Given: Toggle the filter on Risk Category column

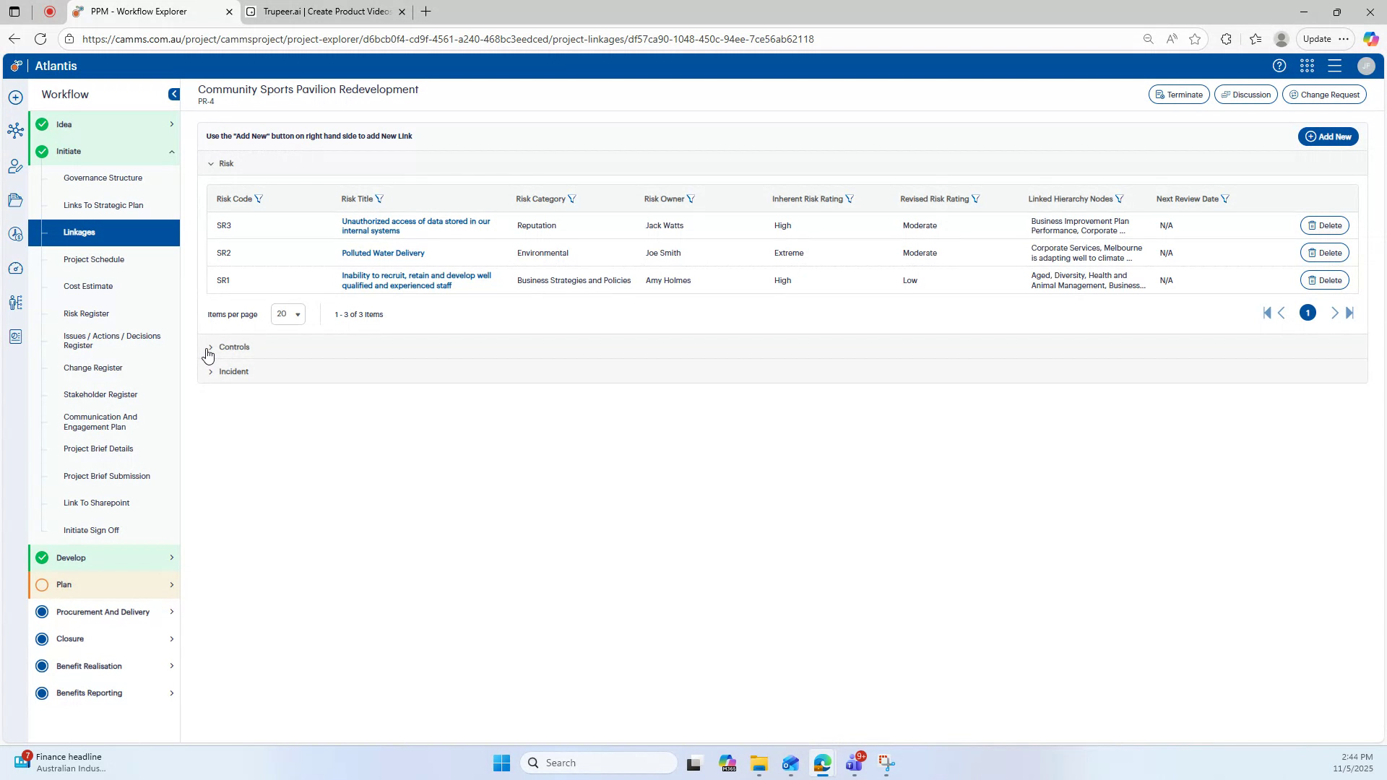Looking at the screenshot, I should 573,199.
